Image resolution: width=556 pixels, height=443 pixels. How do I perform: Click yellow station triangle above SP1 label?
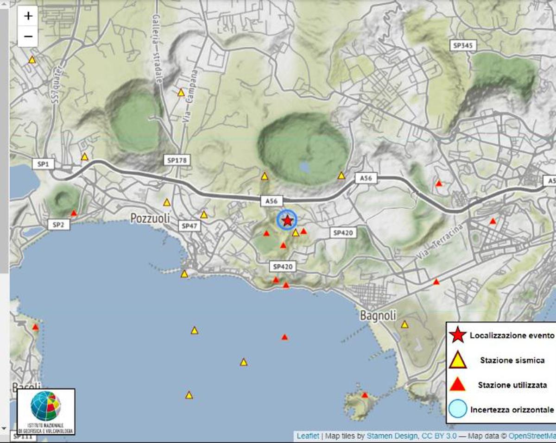[84, 157]
